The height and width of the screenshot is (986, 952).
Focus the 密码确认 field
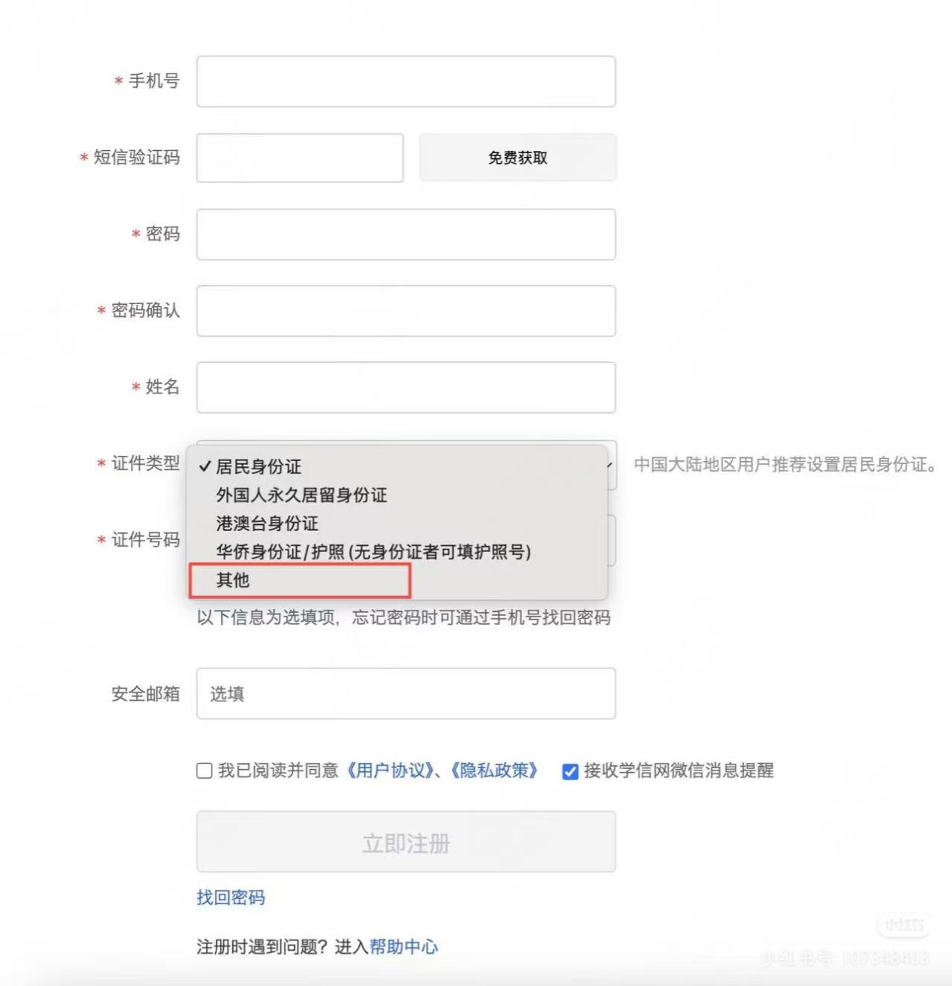(x=406, y=311)
